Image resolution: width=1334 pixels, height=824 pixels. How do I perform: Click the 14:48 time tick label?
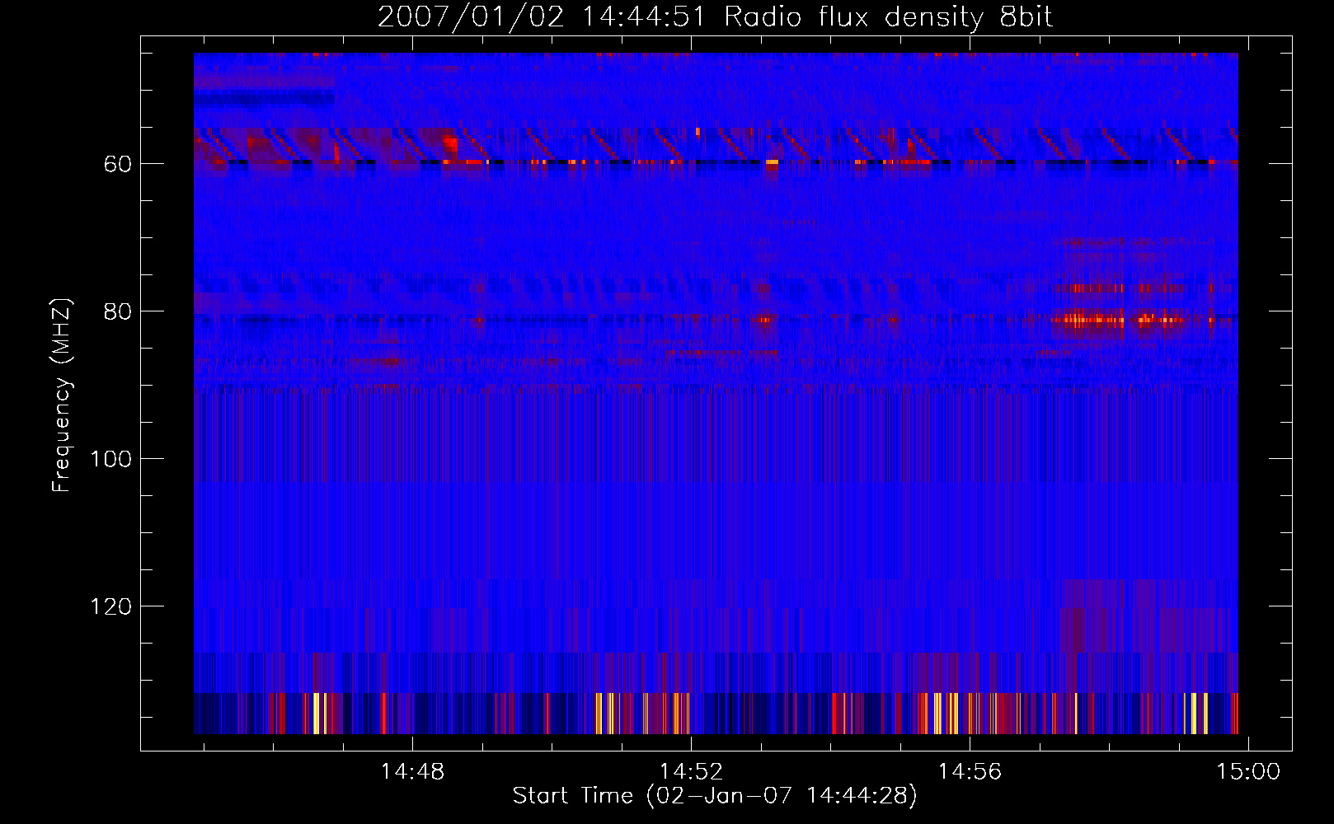(412, 771)
